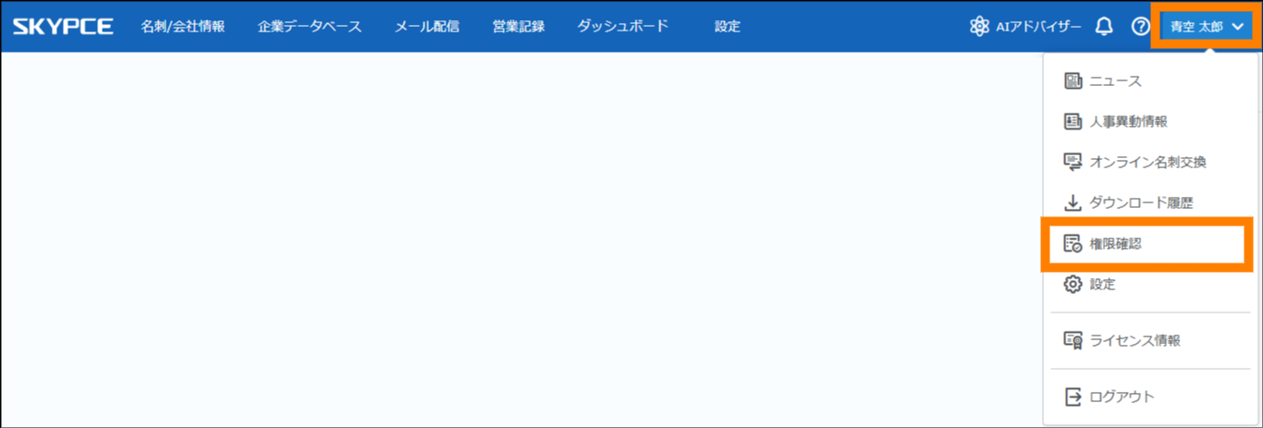1263x428 pixels.
Task: Click the SKYPCE logo
Action: (x=63, y=26)
